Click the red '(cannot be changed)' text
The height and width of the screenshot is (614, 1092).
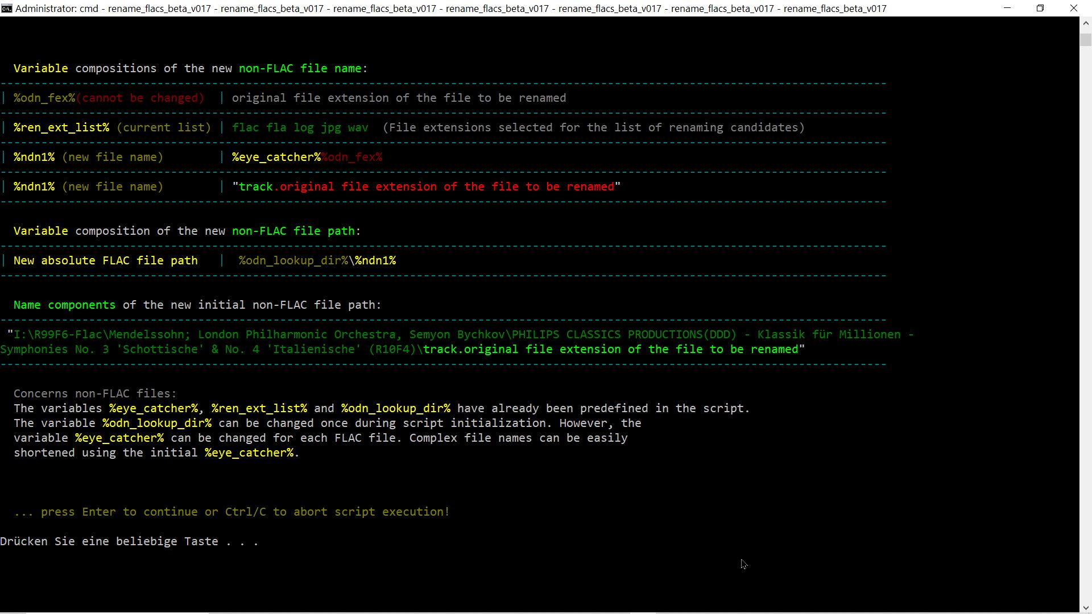pos(140,98)
